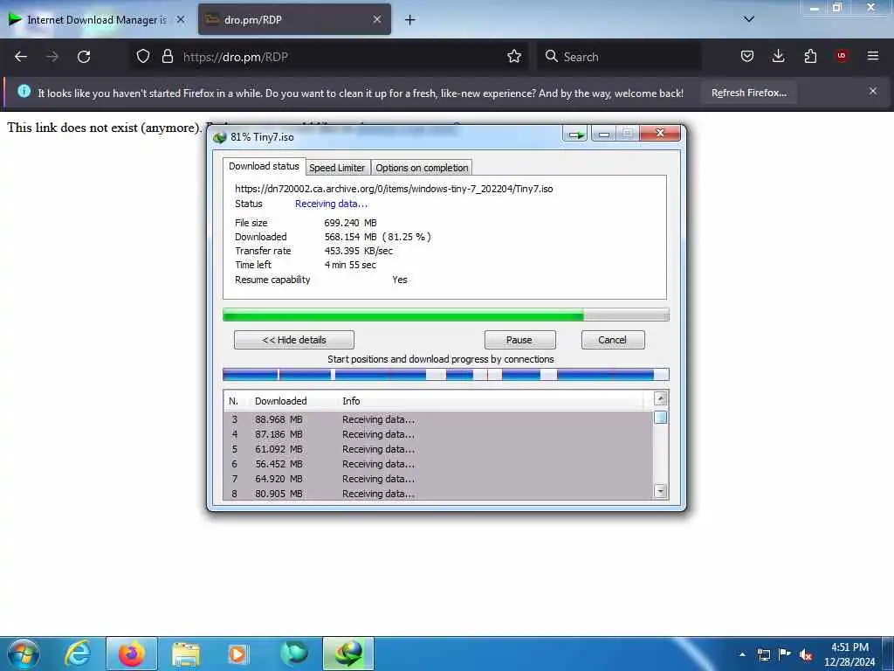Click the << Hide details button
Image resolution: width=894 pixels, height=671 pixels.
click(294, 340)
